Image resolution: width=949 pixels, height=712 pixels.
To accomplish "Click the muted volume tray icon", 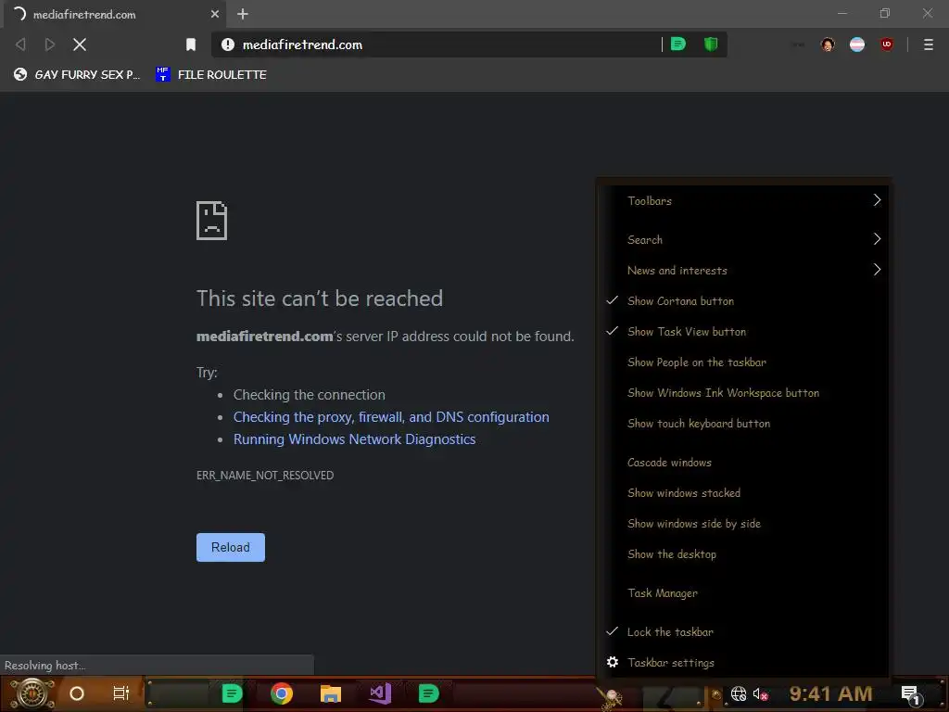I will coord(761,693).
